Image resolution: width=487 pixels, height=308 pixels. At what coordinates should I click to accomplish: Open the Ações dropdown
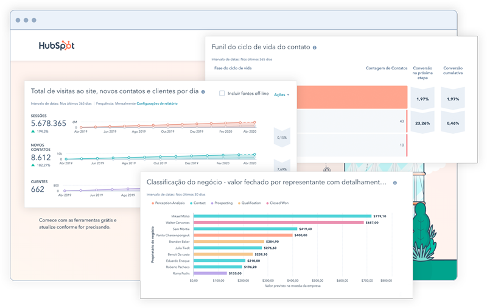(281, 95)
